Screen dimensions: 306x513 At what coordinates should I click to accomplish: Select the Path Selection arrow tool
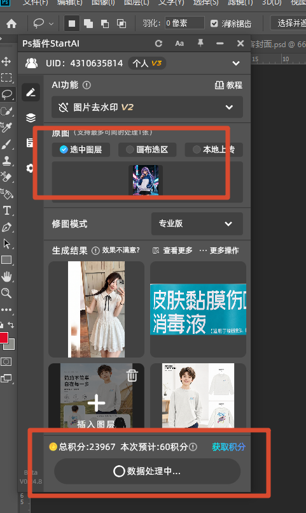click(6, 243)
